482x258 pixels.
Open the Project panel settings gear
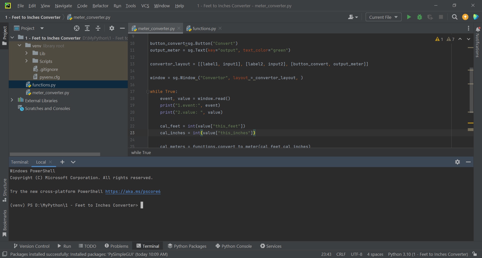(112, 28)
